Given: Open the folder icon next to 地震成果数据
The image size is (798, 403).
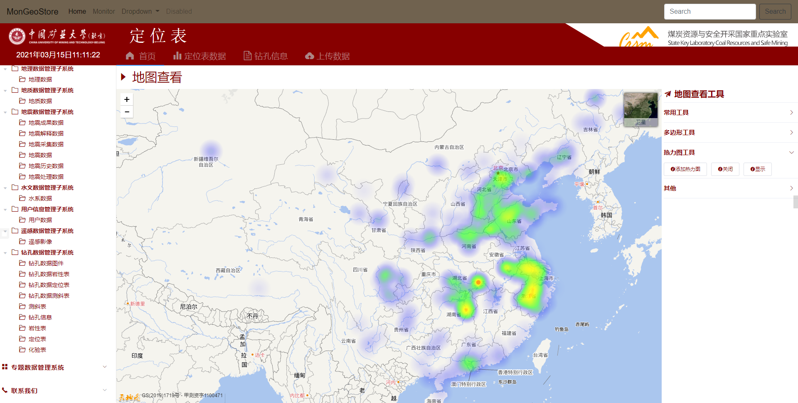Looking at the screenshot, I should pos(22,123).
